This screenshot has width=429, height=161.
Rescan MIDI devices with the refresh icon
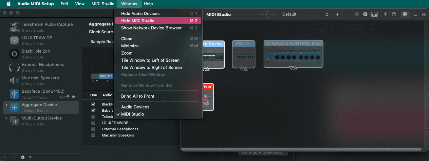365,14
